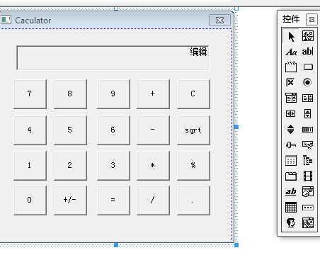Pick the Slider control tool
Screen dimensions: 320x260
291,145
